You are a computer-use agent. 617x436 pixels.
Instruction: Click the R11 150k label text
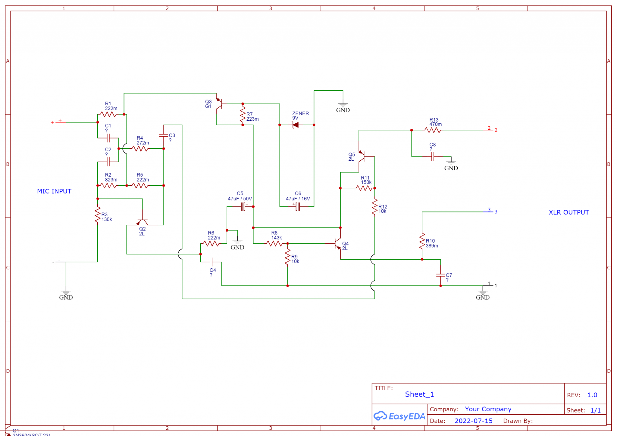(x=366, y=180)
